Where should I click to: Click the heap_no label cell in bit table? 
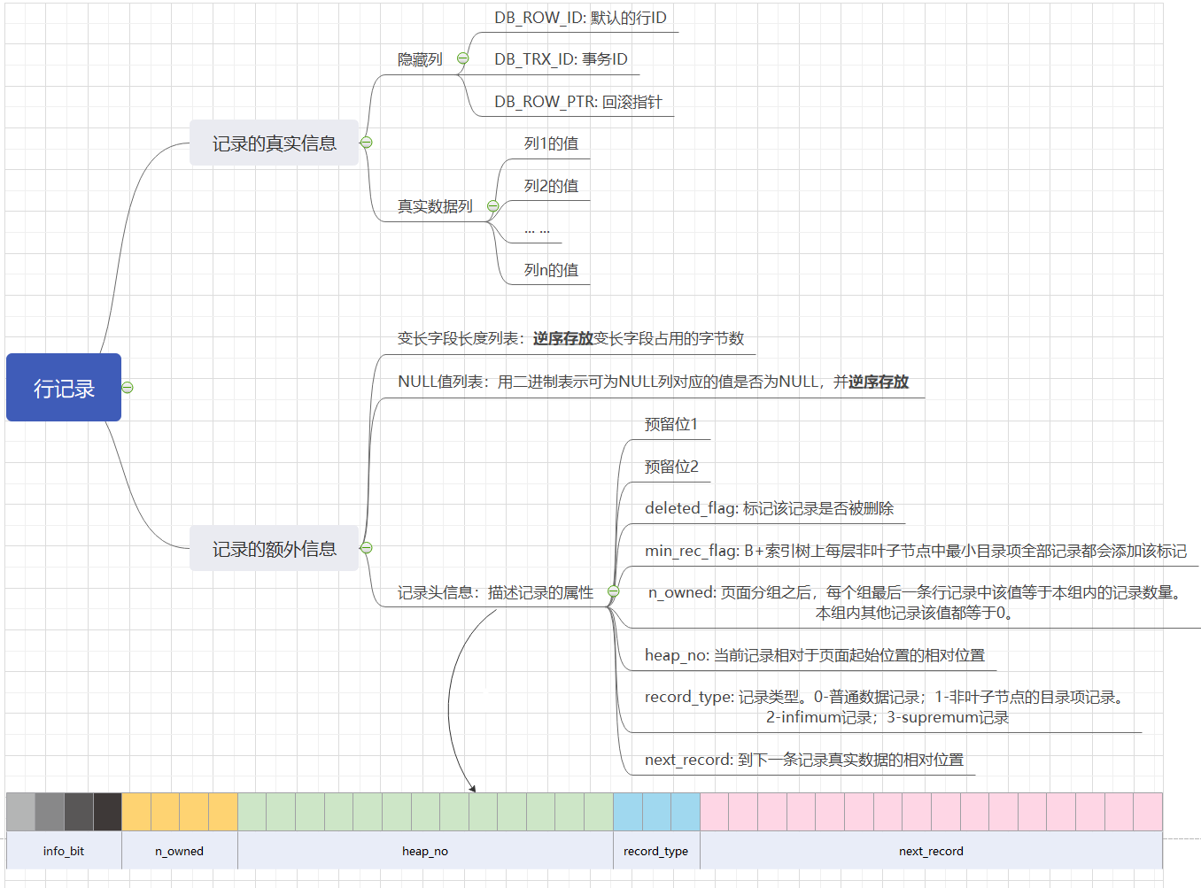425,851
